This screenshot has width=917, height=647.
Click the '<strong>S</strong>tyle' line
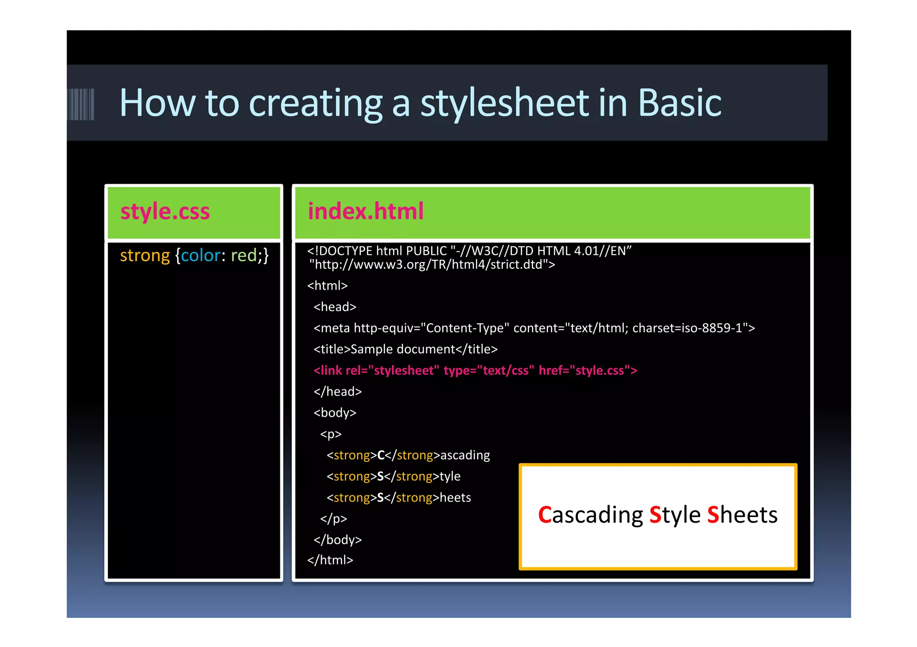394,476
